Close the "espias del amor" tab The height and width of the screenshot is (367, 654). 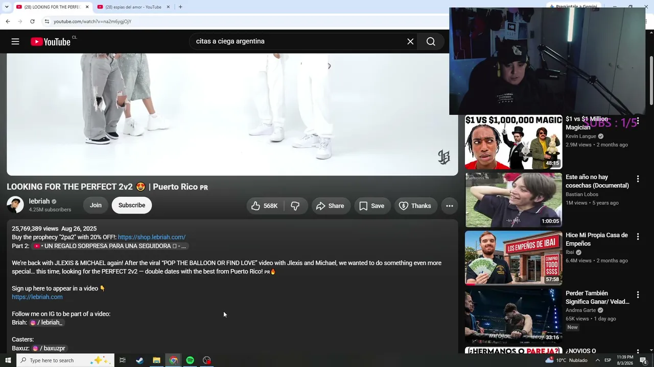point(168,7)
